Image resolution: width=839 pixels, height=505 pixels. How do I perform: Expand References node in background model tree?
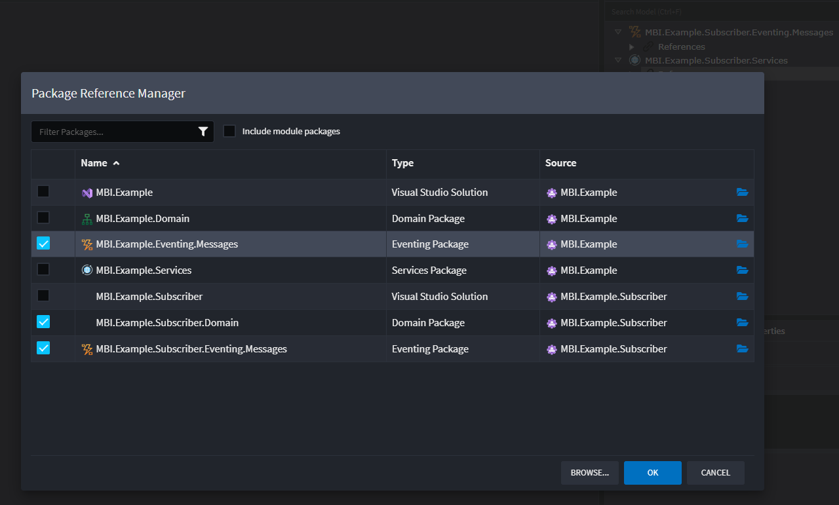[632, 47]
